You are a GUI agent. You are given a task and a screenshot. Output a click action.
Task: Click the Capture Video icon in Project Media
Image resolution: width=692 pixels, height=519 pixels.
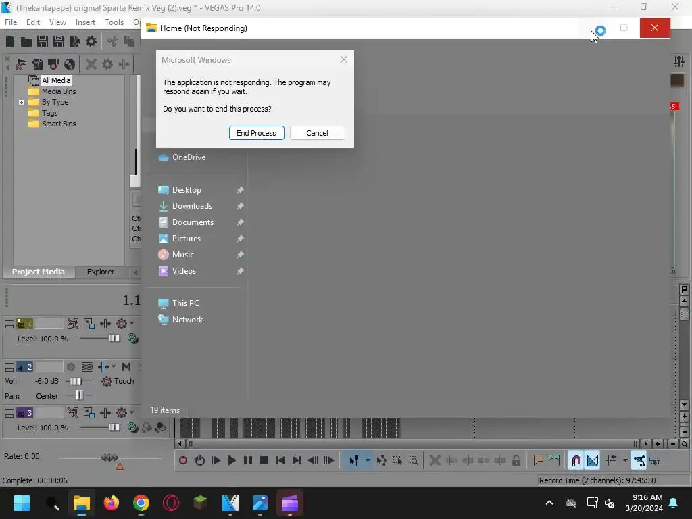point(53,64)
